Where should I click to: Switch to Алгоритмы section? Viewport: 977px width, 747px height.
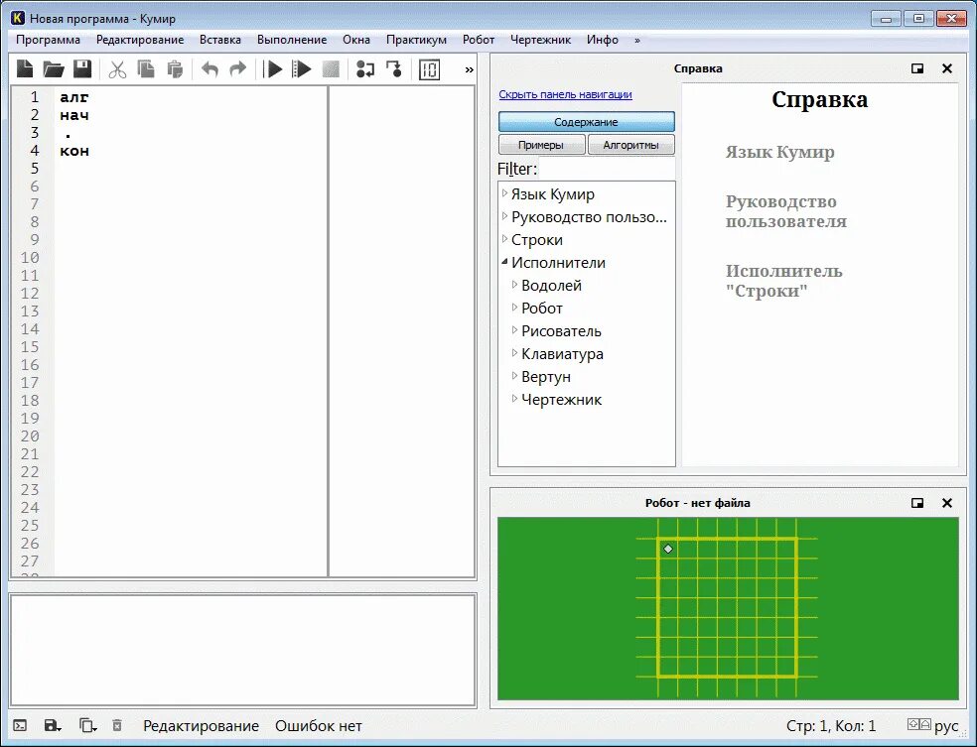click(631, 145)
